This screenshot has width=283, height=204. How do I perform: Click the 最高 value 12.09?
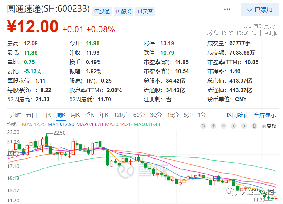tap(31, 43)
